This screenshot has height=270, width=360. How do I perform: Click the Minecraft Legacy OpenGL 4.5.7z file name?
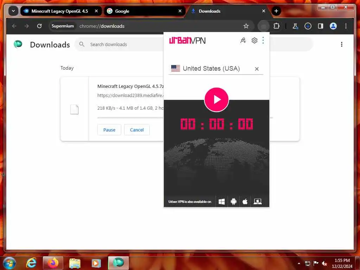tap(130, 86)
